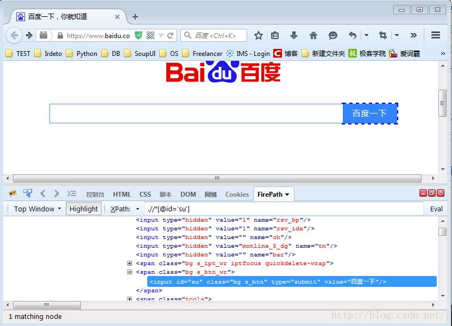Screen dimensions: 452x326
Task: Click the site identity icon before the lock
Action: coord(43,35)
